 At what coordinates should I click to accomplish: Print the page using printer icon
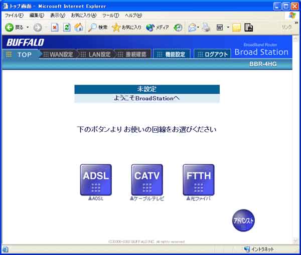point(206,28)
